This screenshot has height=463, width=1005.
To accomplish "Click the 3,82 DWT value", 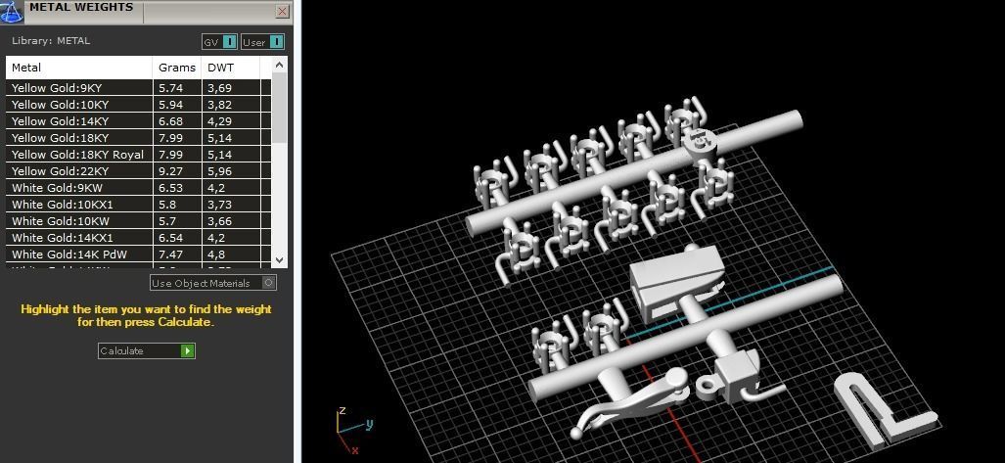I will [220, 105].
